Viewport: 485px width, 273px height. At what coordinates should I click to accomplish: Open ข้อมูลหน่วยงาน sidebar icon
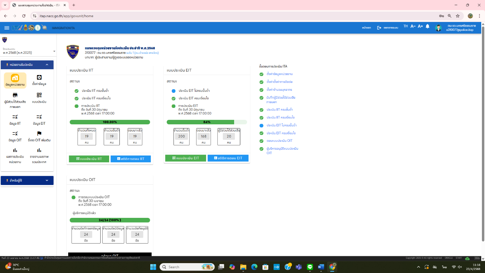(x=15, y=78)
